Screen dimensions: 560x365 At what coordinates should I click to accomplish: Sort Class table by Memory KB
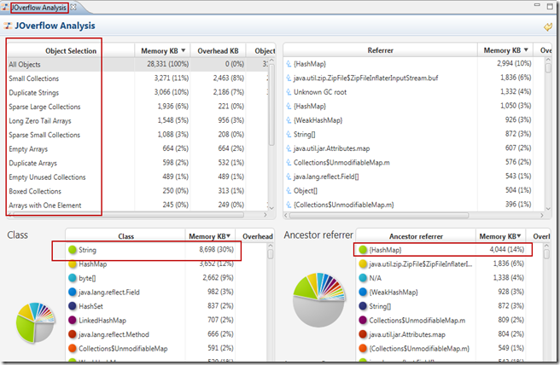click(210, 236)
